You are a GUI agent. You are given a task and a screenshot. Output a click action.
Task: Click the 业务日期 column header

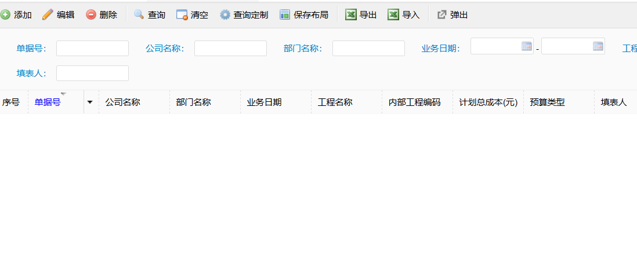coord(264,102)
